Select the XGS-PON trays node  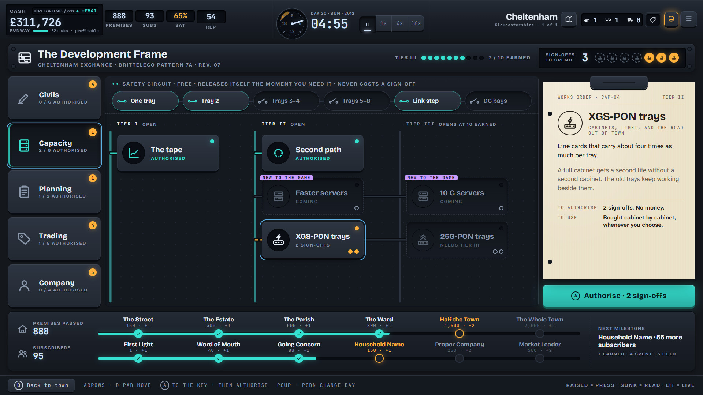[x=313, y=240]
